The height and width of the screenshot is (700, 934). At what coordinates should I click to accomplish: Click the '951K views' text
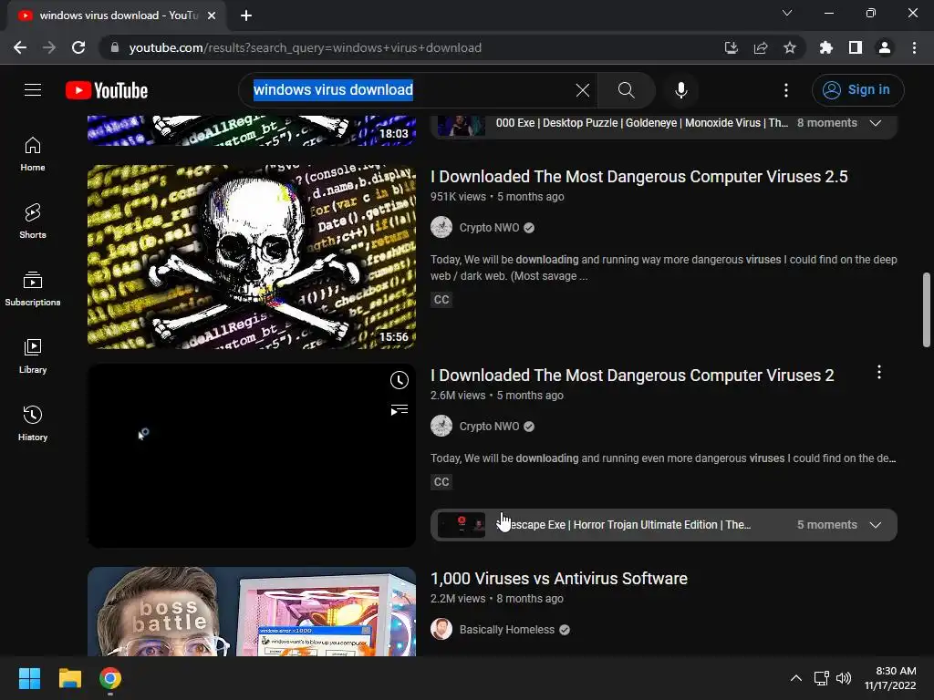click(x=458, y=197)
